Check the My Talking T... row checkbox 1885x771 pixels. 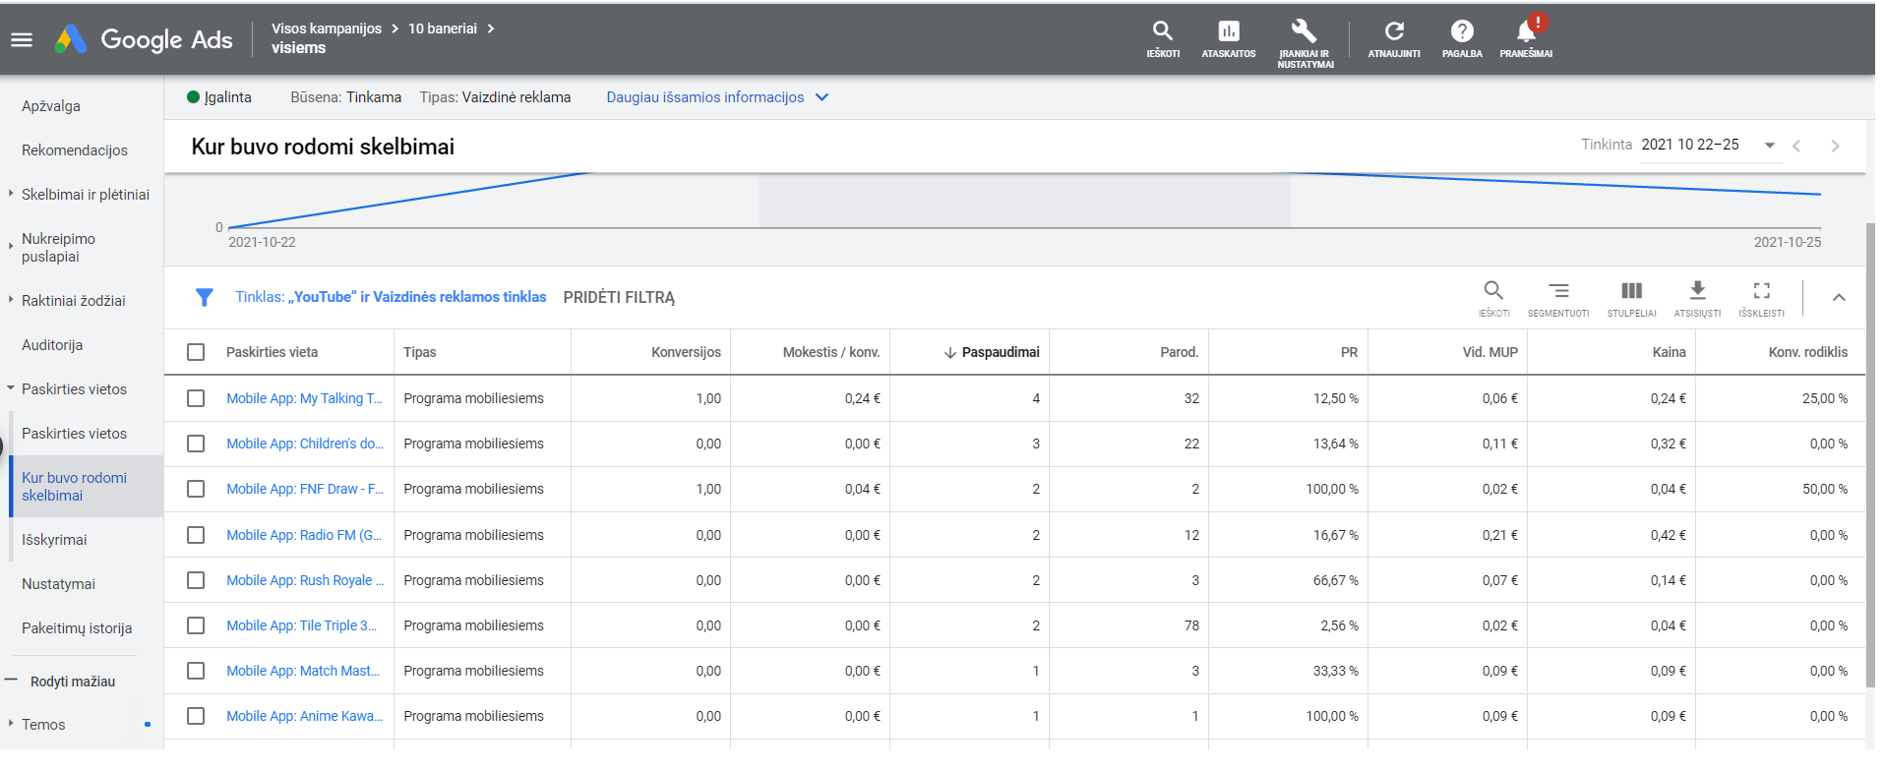tap(196, 398)
